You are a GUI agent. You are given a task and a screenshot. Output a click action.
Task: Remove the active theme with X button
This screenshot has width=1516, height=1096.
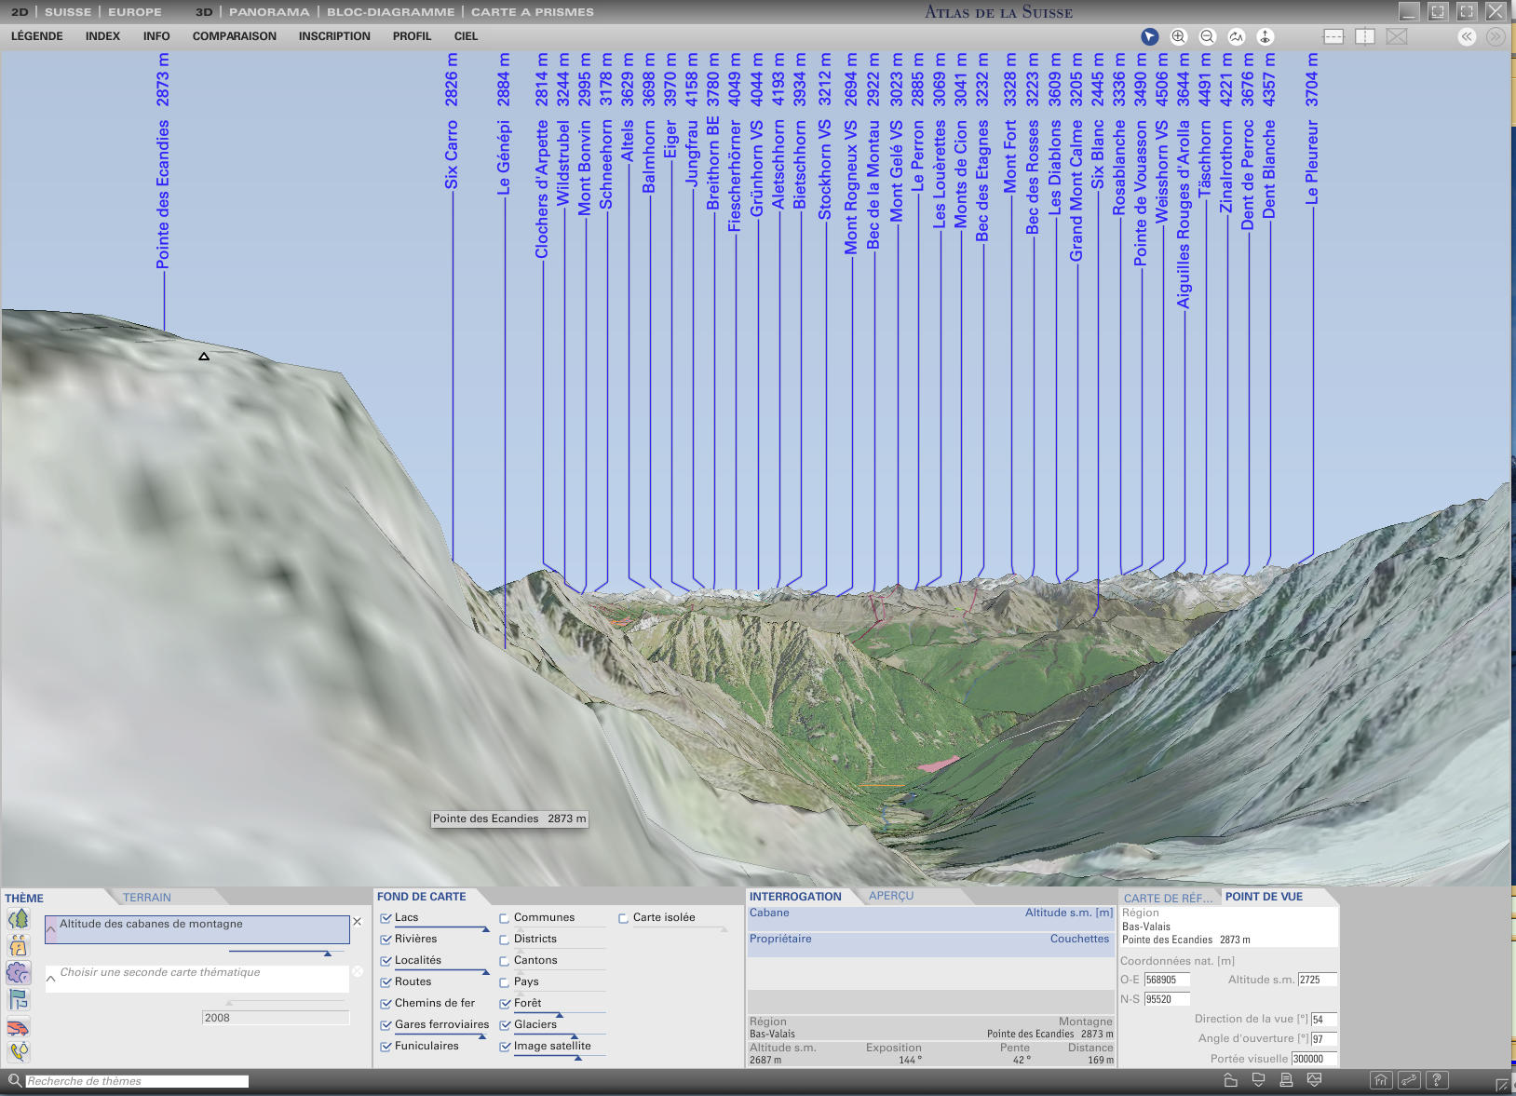[x=357, y=922]
